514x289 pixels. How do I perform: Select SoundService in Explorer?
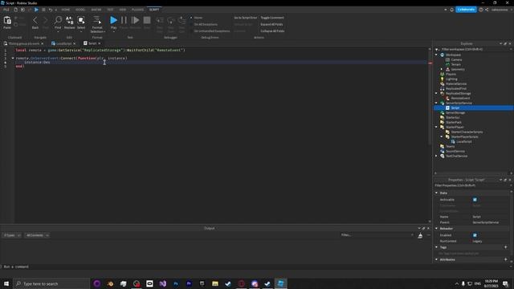coord(455,151)
